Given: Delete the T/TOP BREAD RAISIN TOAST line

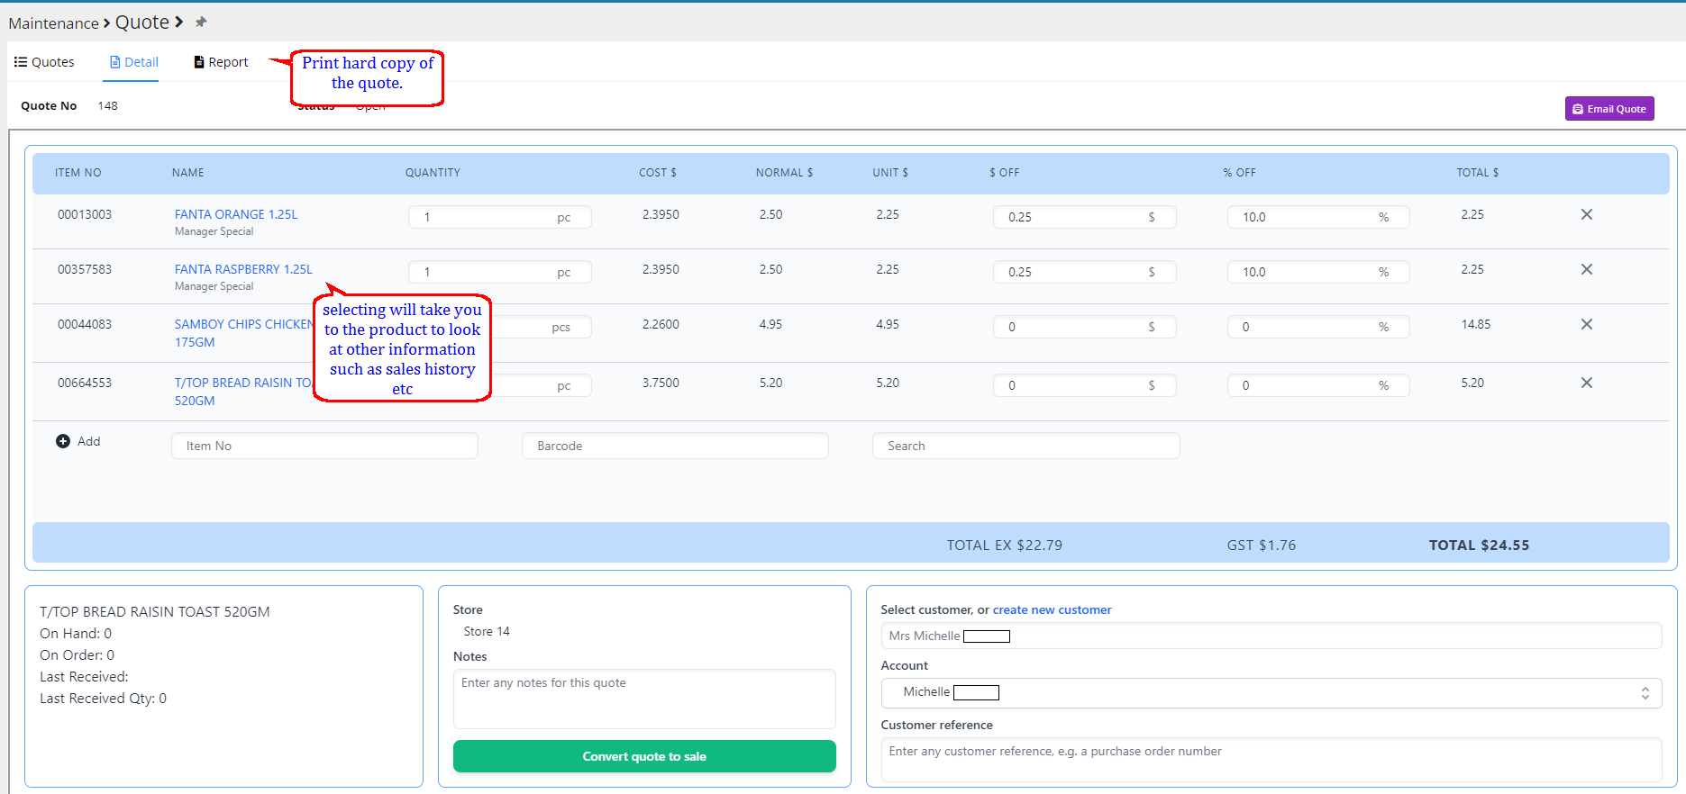Looking at the screenshot, I should [1586, 383].
